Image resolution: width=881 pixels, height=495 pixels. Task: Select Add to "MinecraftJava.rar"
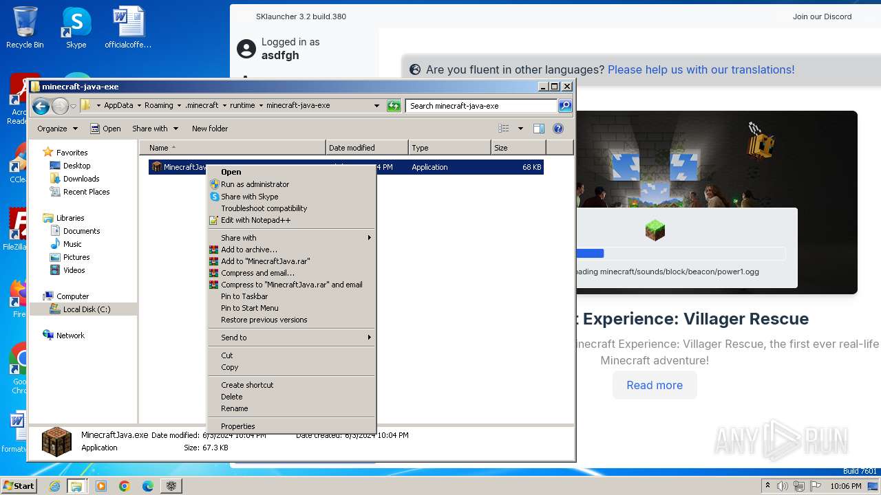292,261
